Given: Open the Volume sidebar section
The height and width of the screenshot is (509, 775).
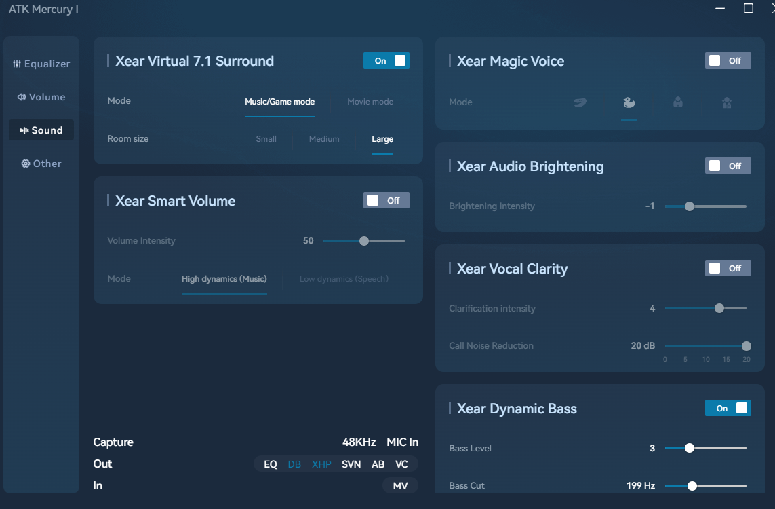Looking at the screenshot, I should (x=41, y=97).
